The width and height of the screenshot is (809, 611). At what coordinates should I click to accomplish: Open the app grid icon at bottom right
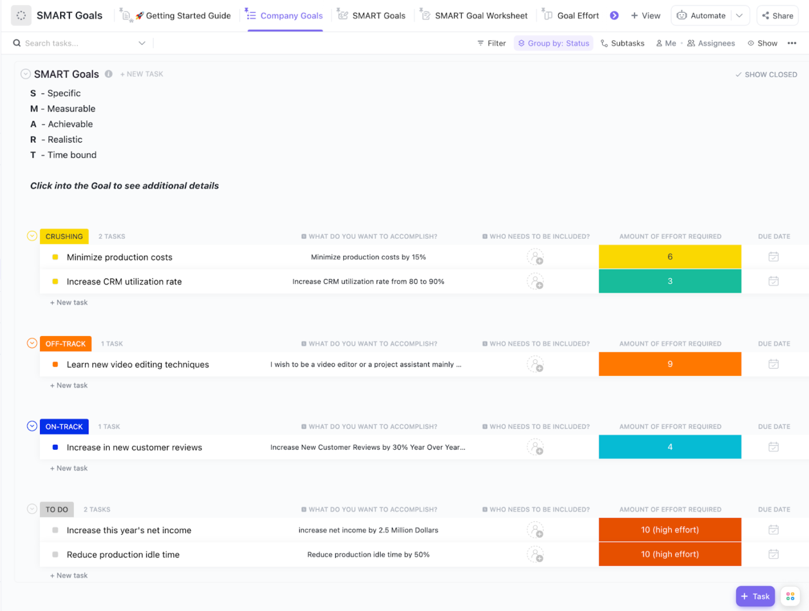click(790, 596)
